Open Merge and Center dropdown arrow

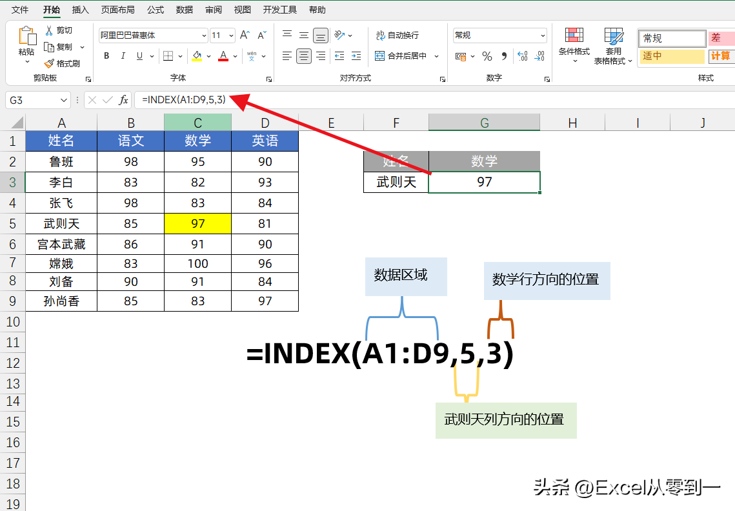point(436,56)
